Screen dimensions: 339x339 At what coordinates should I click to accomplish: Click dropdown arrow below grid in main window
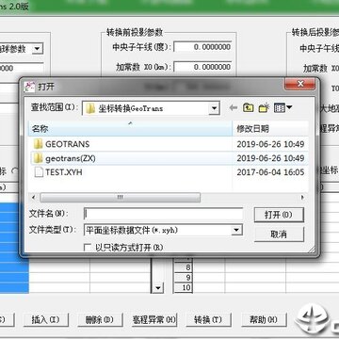tap(158, 287)
